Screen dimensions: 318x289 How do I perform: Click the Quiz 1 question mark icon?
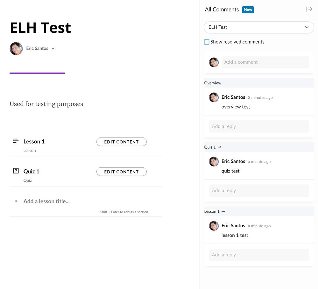pyautogui.click(x=16, y=171)
